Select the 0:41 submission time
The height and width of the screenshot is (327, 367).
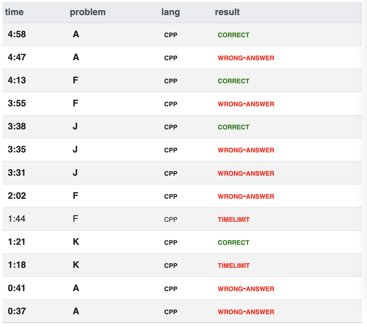click(x=17, y=288)
